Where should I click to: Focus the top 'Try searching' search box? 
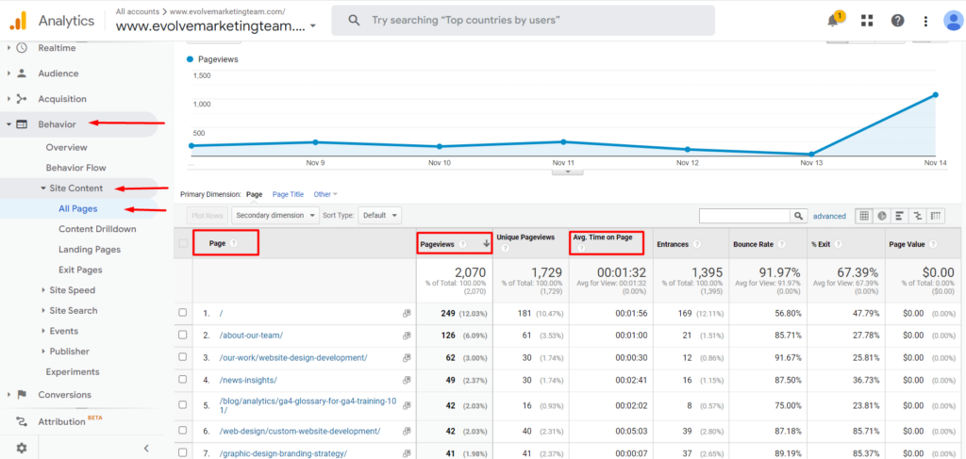click(523, 21)
